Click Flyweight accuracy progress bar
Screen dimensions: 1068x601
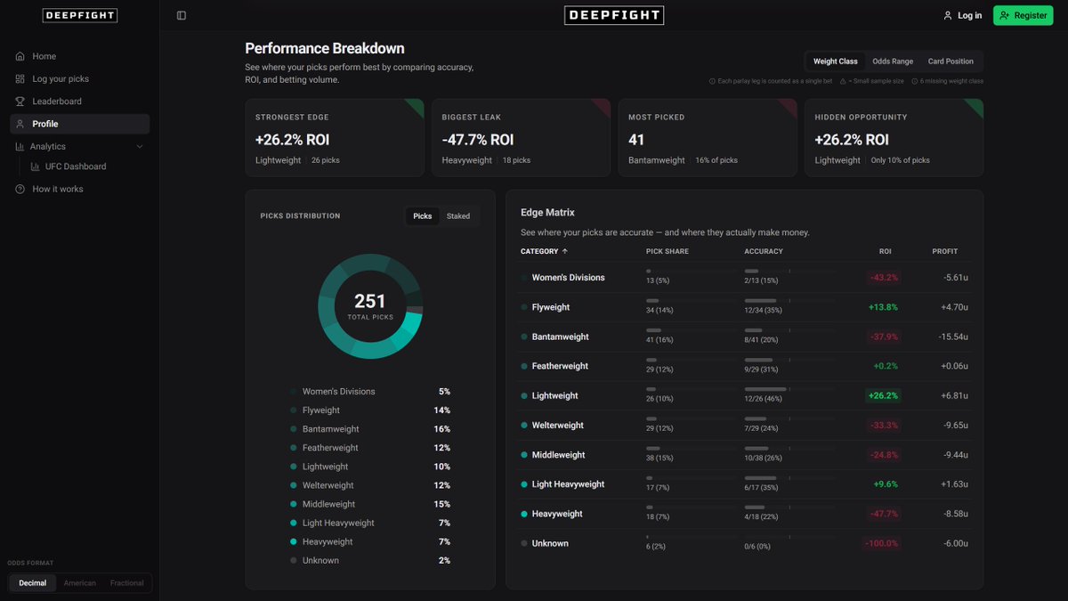[789, 300]
